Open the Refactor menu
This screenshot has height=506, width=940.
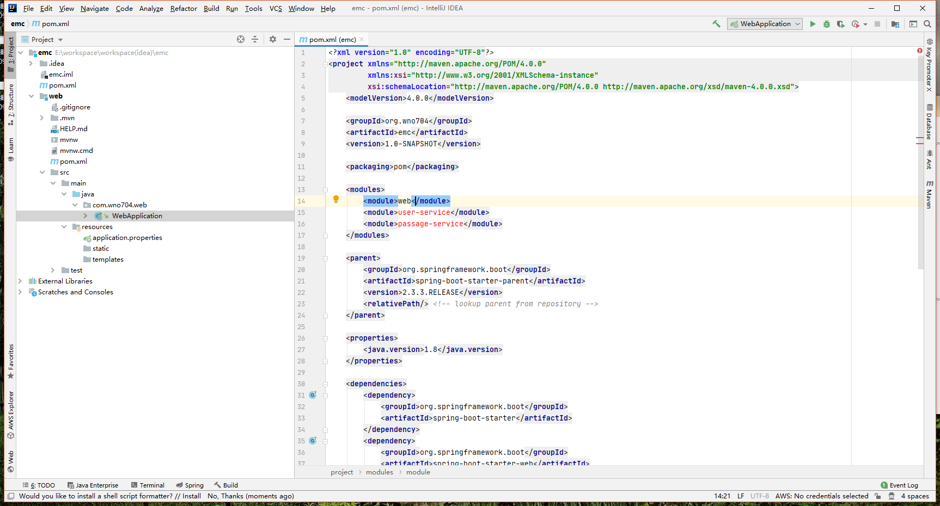(184, 8)
